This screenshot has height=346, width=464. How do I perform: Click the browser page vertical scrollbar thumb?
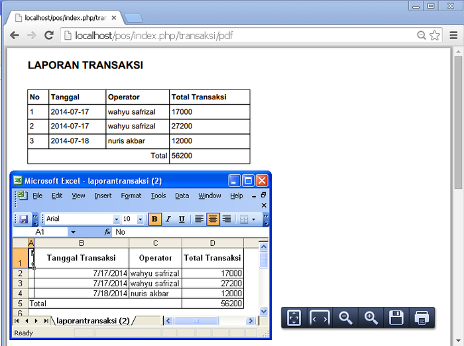pyautogui.click(x=458, y=122)
